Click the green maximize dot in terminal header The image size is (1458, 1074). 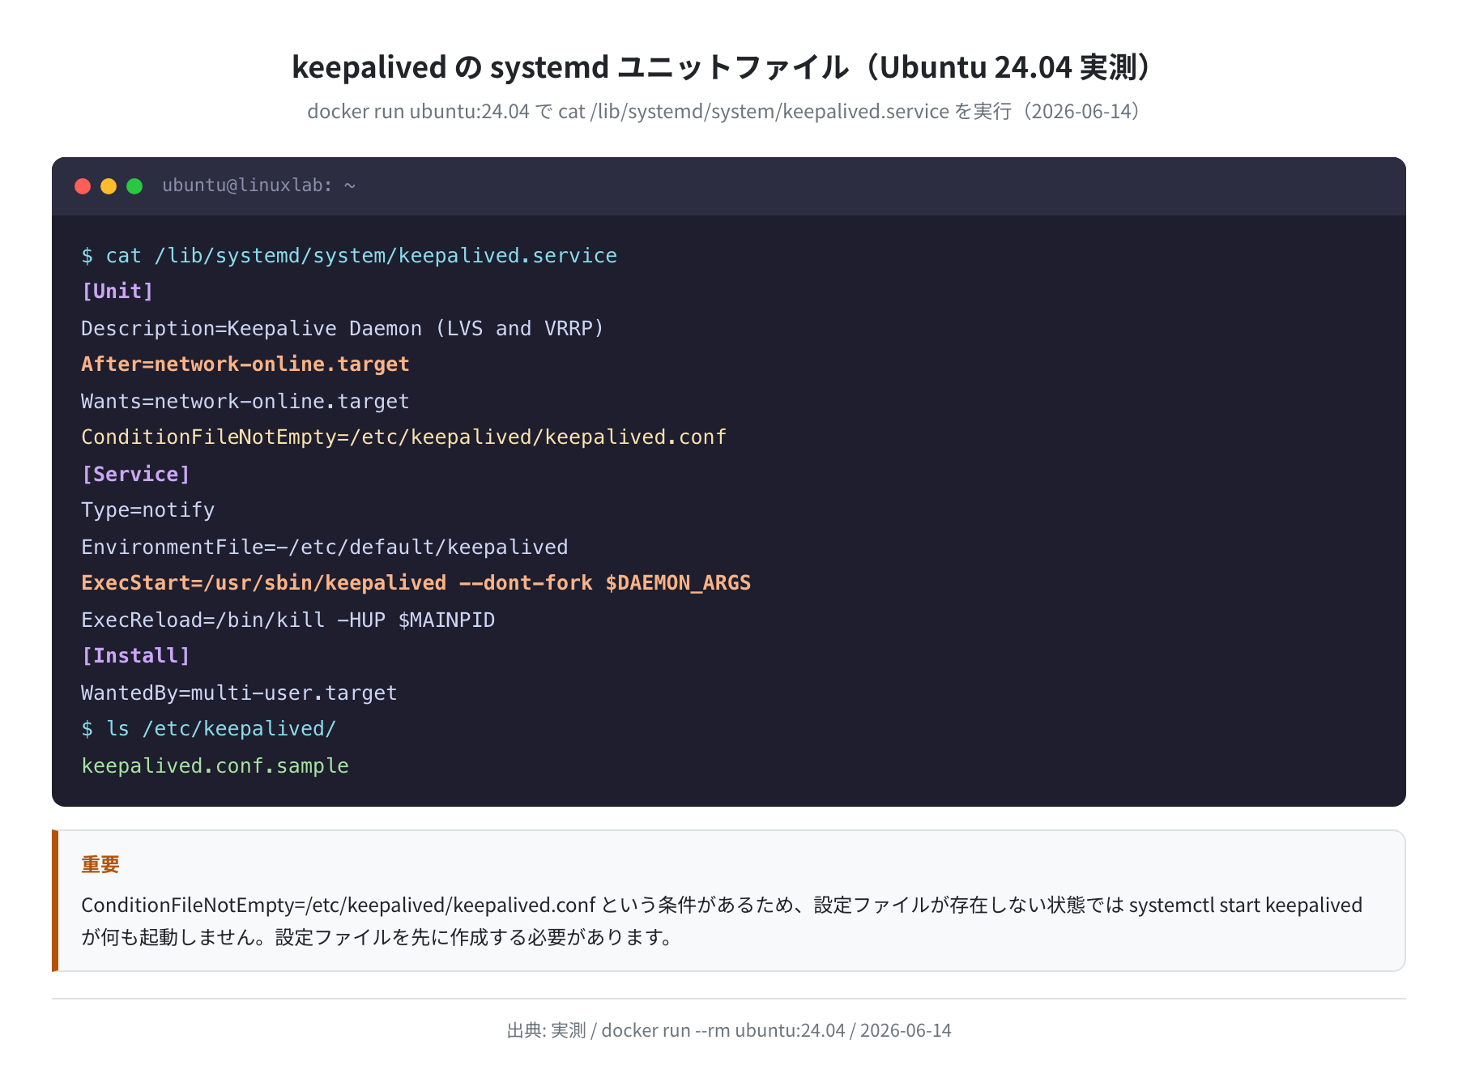134,186
